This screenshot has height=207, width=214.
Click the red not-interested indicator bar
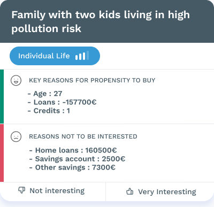pos(2,153)
